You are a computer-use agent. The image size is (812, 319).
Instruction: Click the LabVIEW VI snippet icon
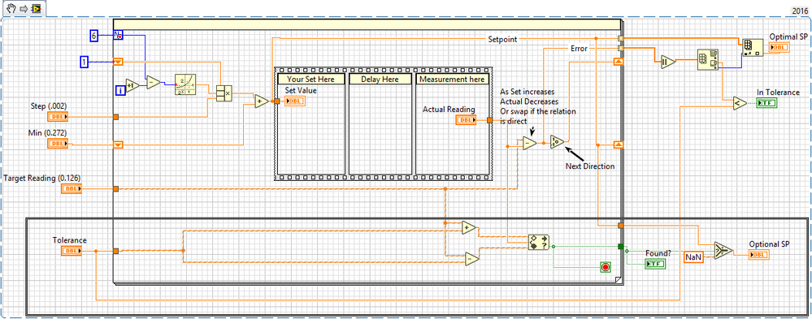point(35,9)
